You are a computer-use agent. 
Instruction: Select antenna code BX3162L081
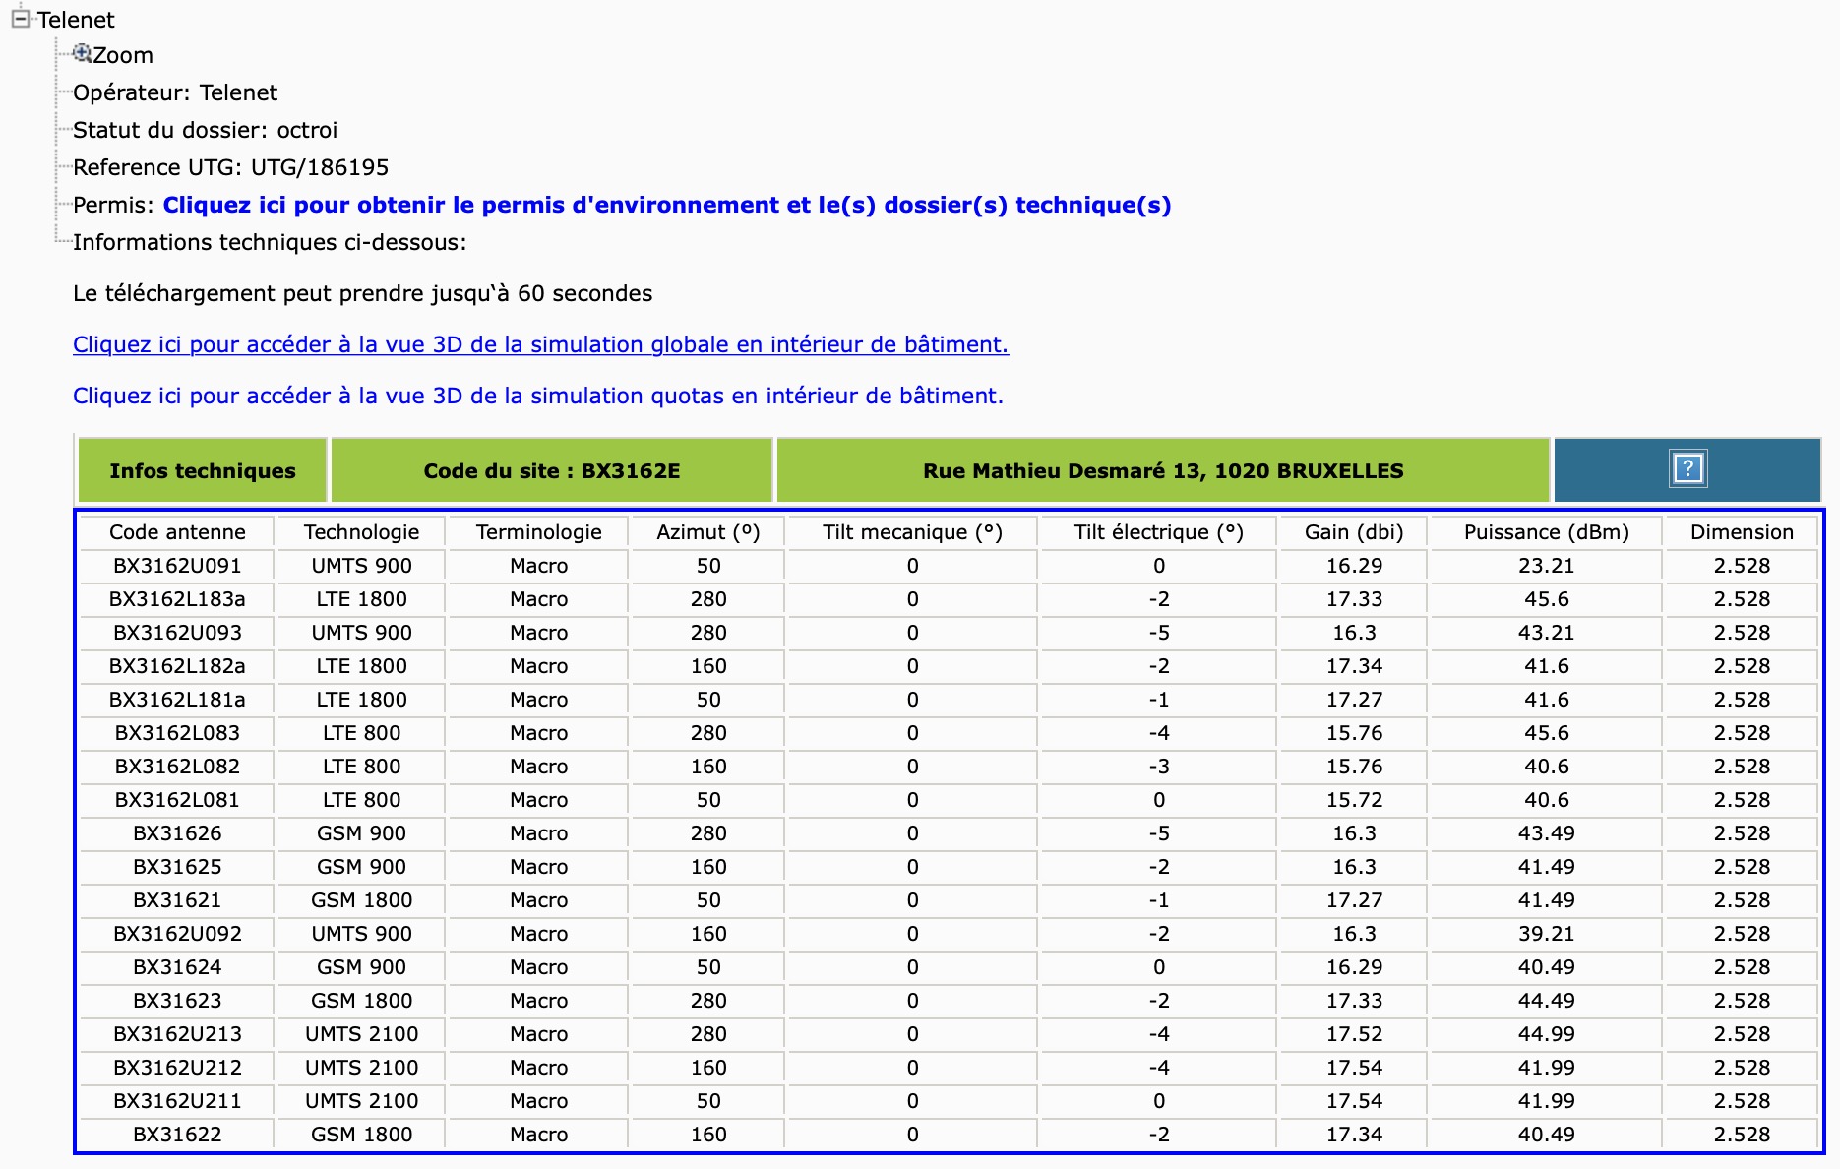click(x=177, y=800)
